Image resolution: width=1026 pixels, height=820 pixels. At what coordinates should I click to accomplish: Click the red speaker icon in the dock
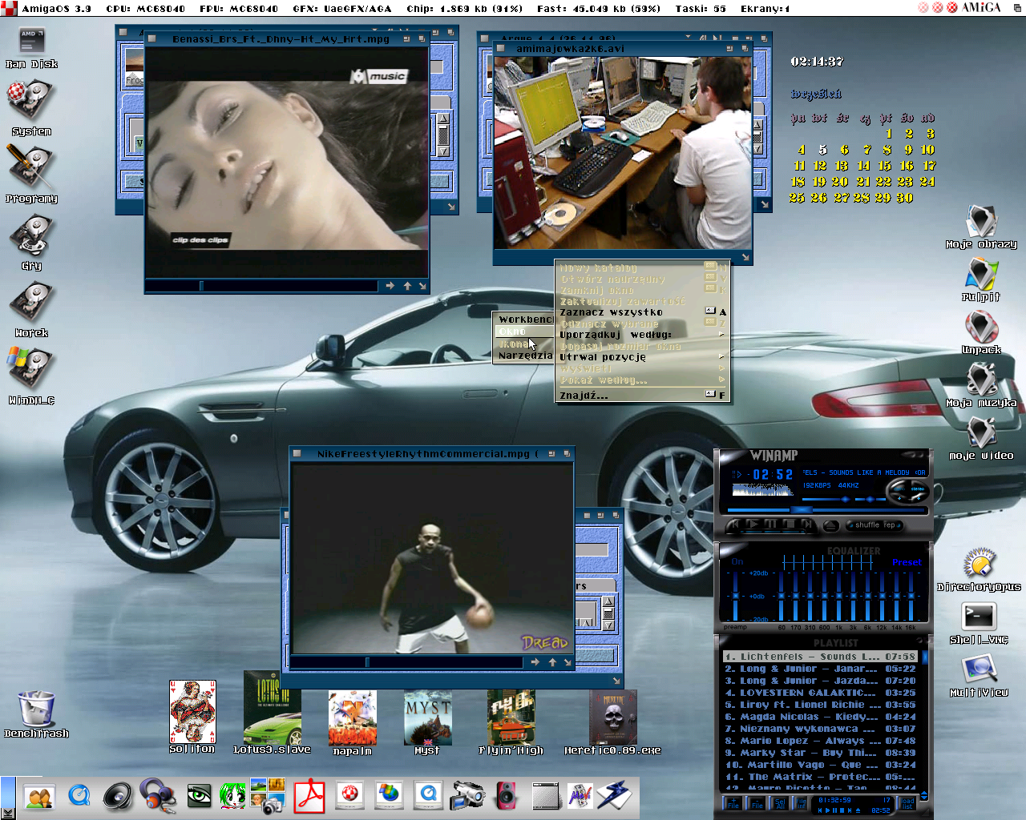coord(507,796)
